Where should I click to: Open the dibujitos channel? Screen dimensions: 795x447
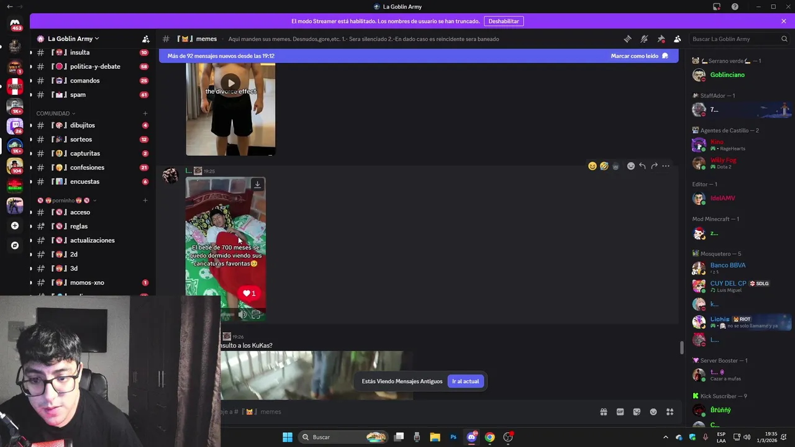coord(92,125)
